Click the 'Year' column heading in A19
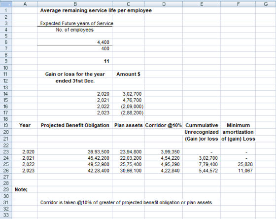This screenshot has height=219, width=276. [25, 125]
